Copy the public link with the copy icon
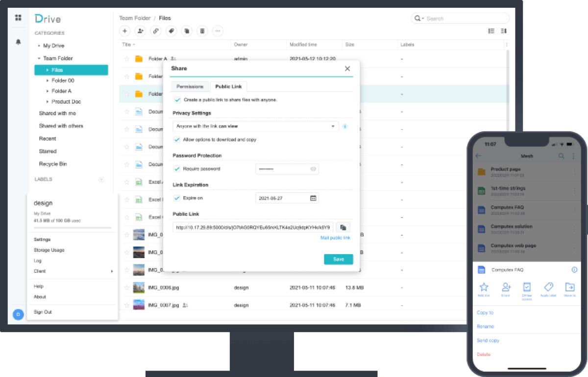The height and width of the screenshot is (377, 588). pos(343,227)
